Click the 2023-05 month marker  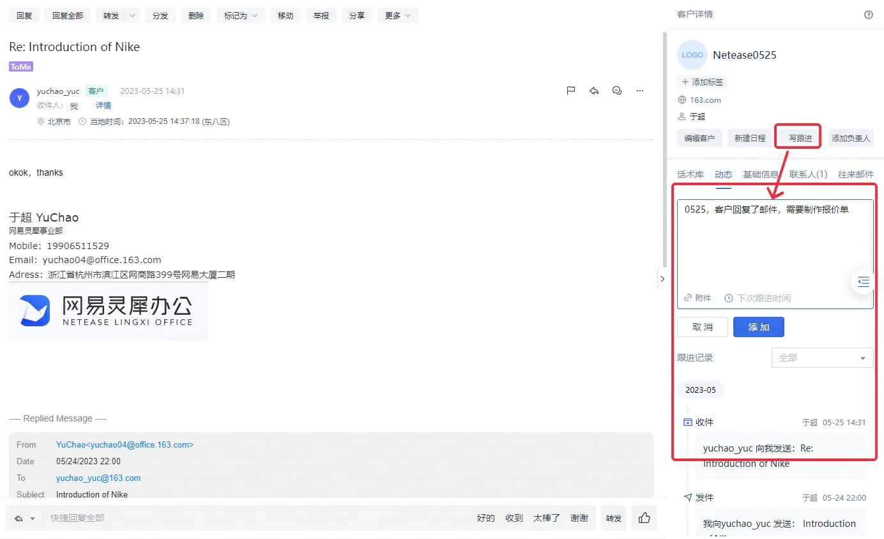(x=701, y=390)
